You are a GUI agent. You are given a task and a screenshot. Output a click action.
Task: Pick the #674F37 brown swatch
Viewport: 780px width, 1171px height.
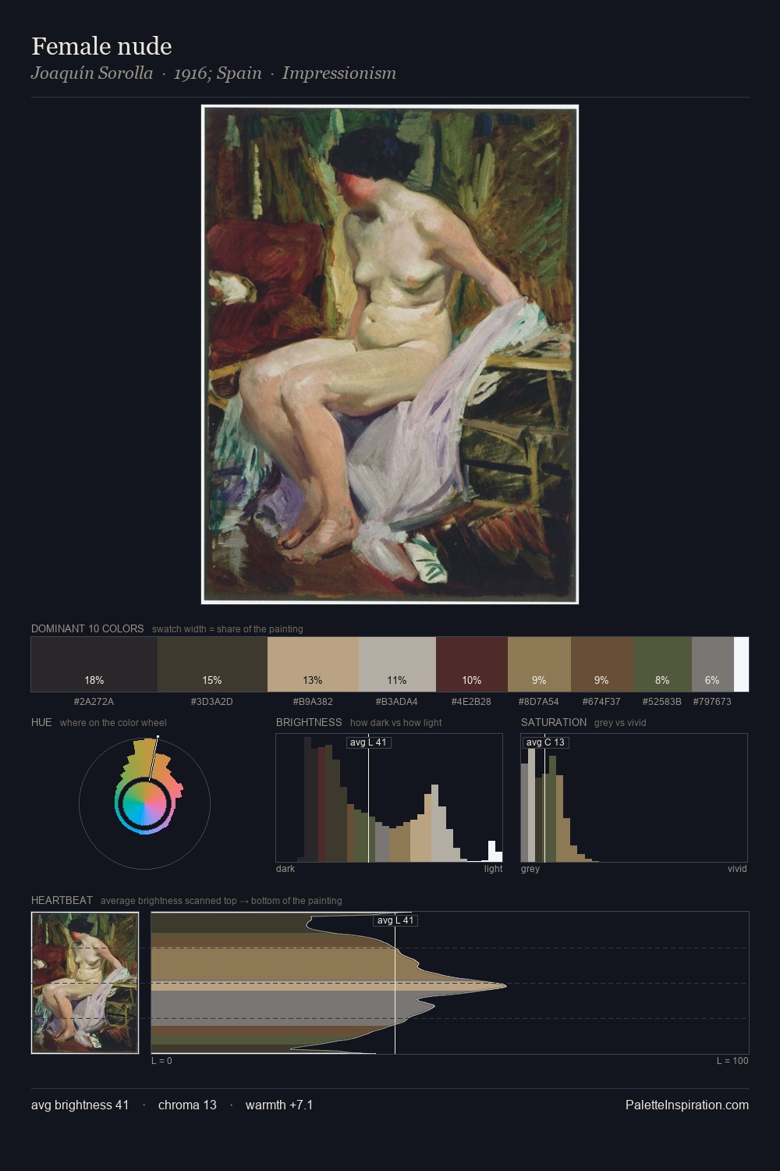602,664
